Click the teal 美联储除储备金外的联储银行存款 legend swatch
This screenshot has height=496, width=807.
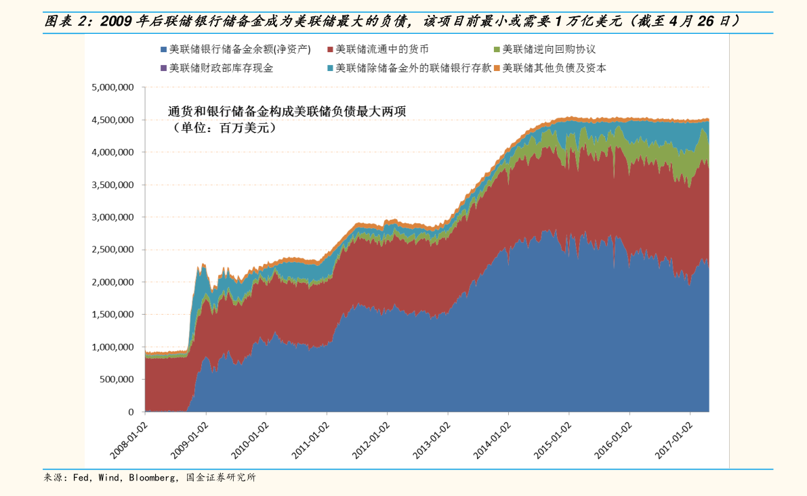point(330,68)
